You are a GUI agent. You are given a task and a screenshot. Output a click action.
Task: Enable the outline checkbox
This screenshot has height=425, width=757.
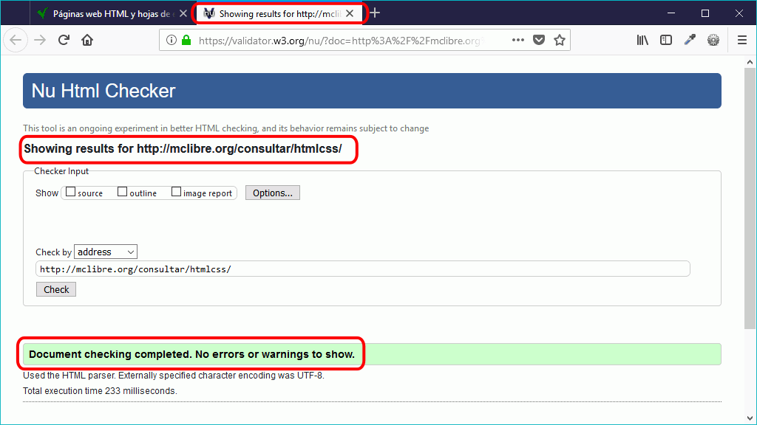tap(122, 192)
